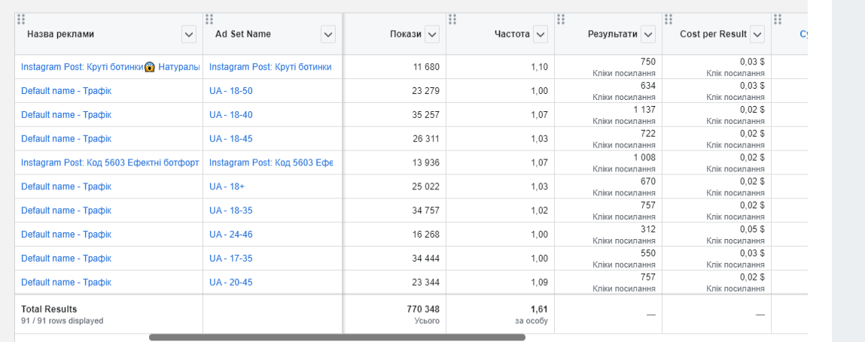Screen dimensions: 865x342
Task: Grab drag handle above Cost per Result column
Action: pos(669,20)
